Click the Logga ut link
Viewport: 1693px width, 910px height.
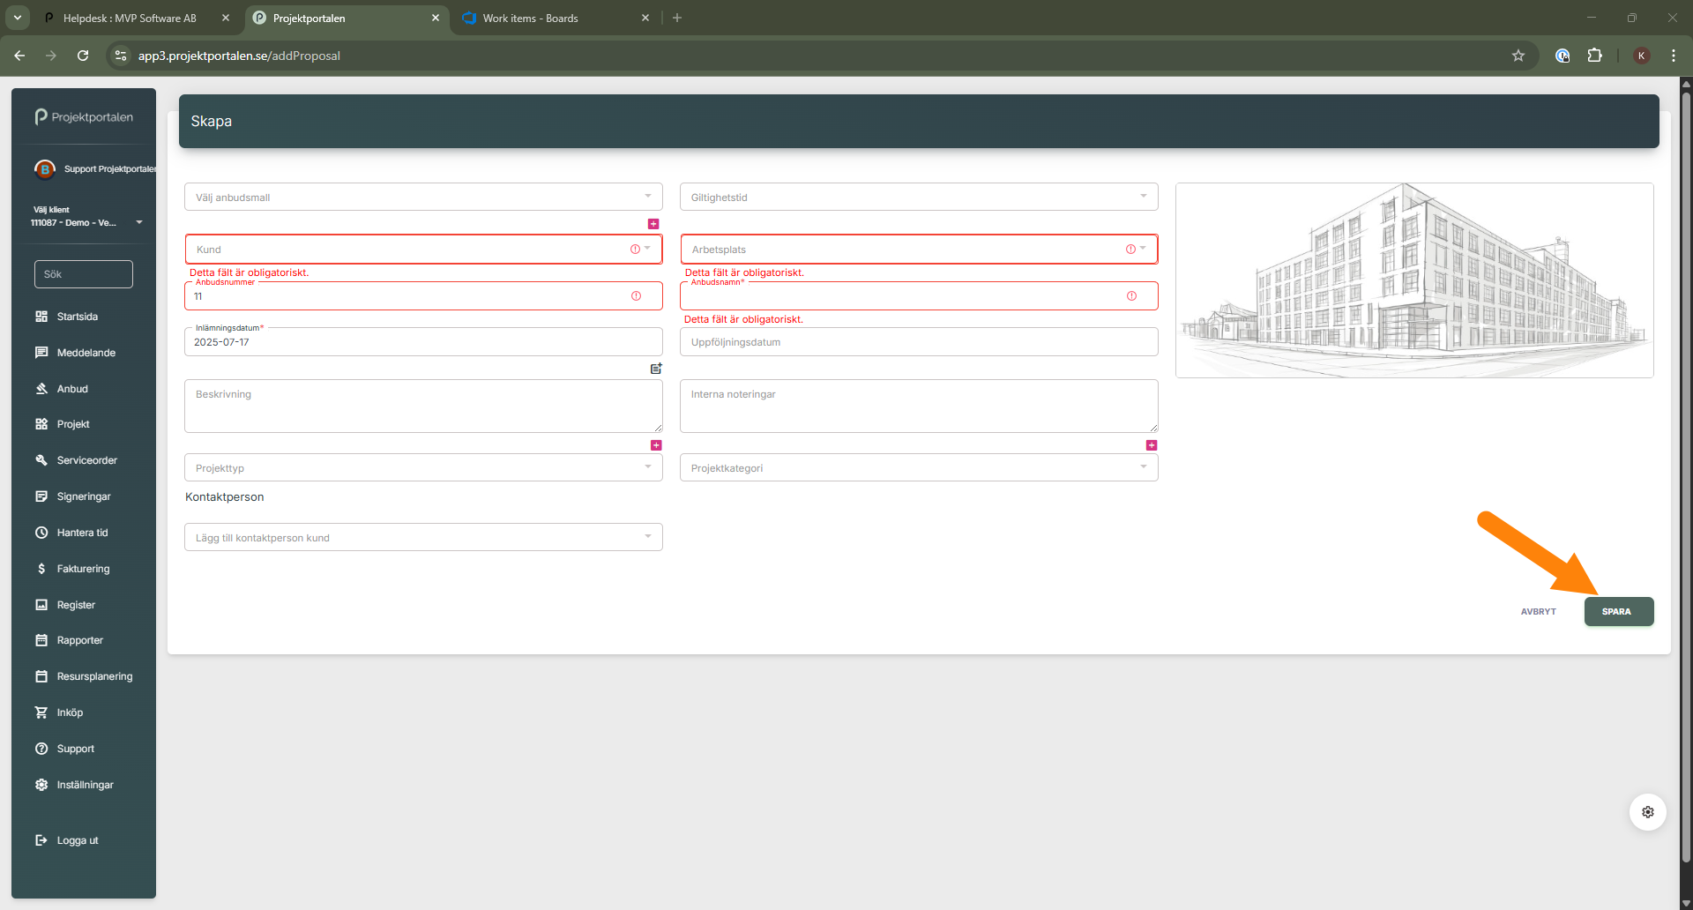coord(78,840)
